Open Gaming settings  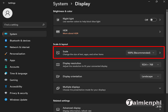[x=25, y=80]
